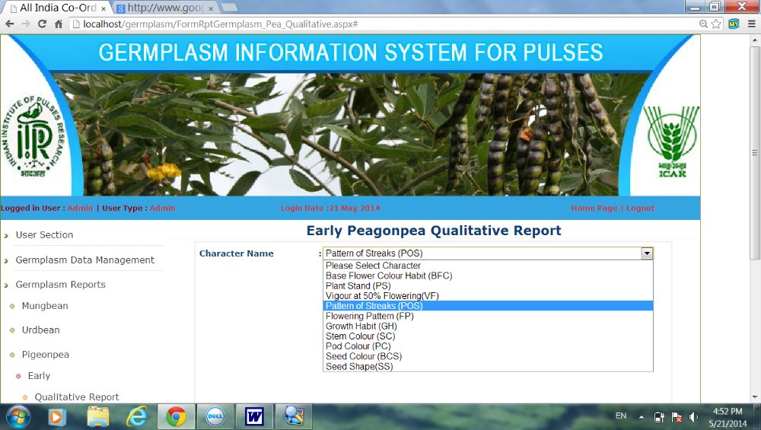Click the MY extension icon

pyautogui.click(x=734, y=24)
